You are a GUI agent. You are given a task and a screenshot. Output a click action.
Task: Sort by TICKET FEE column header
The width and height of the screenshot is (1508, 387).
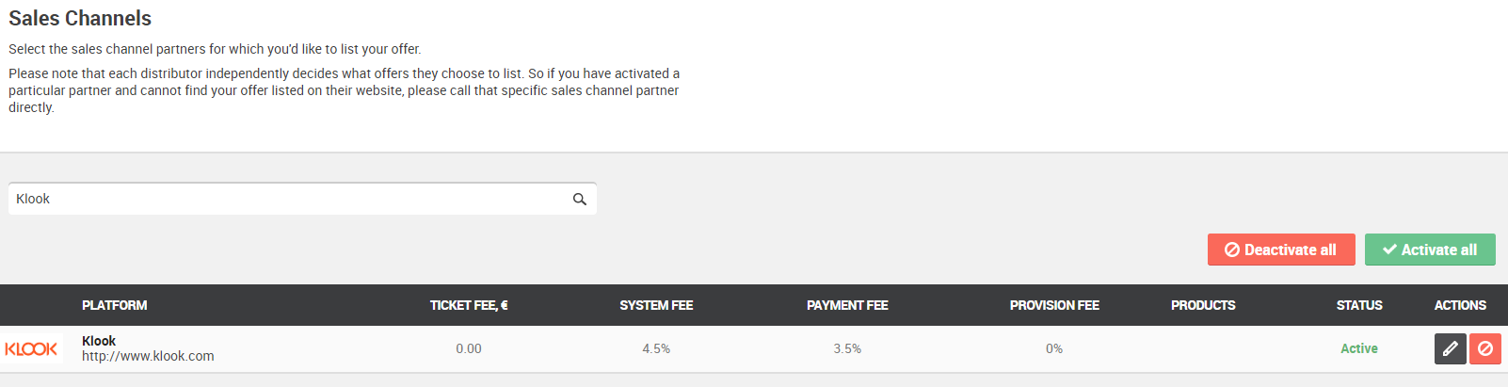[x=469, y=305]
